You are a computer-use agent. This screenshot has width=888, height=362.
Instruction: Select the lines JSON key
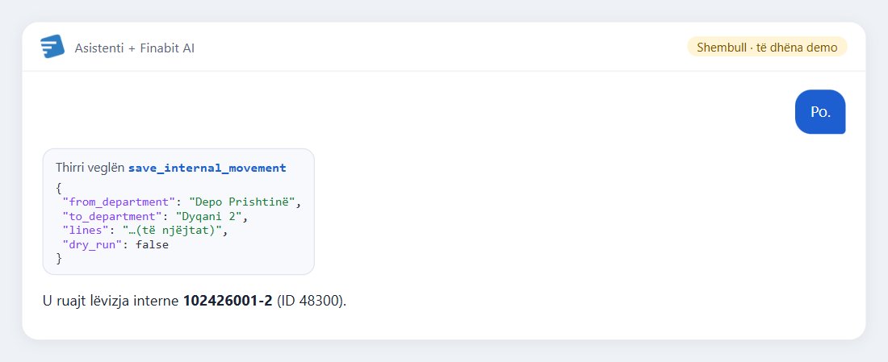(85, 231)
